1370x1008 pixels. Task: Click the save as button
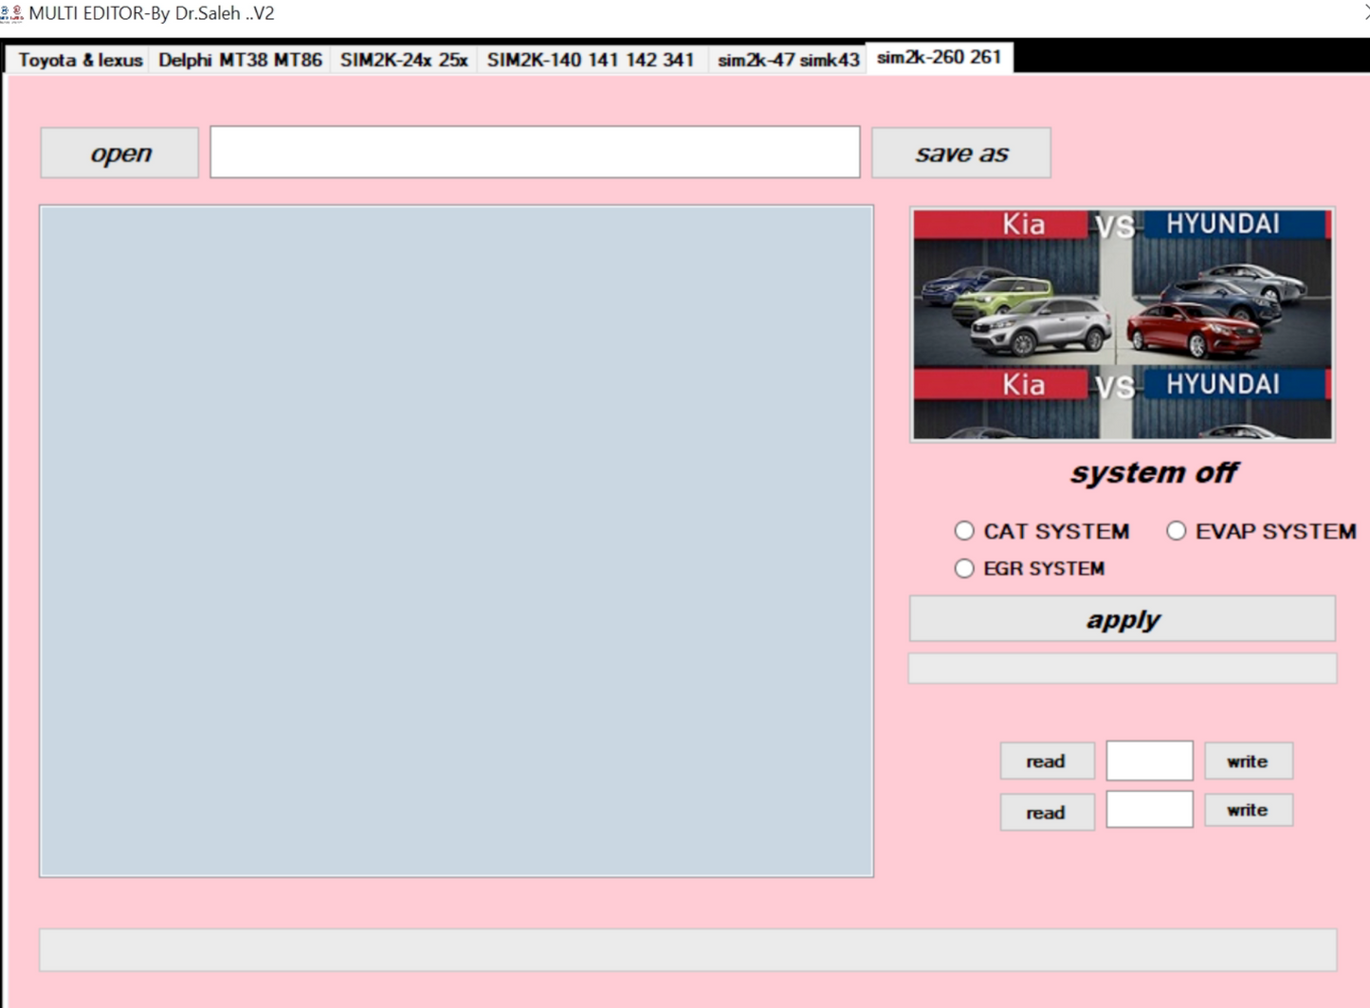(961, 152)
